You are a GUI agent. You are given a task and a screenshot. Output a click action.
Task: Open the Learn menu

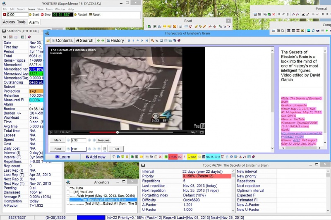31,9
